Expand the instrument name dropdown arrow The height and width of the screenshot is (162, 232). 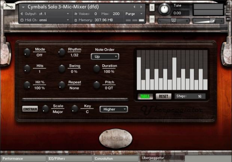tap(23, 7)
